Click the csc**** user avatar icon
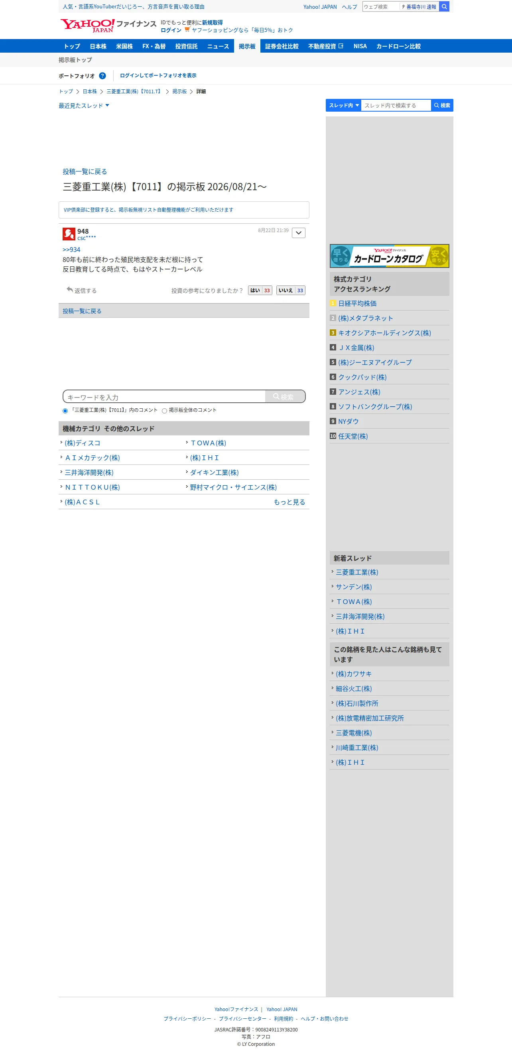Screen dimensions: 512x1057 (x=69, y=234)
